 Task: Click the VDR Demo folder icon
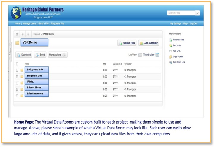tap(18, 42)
